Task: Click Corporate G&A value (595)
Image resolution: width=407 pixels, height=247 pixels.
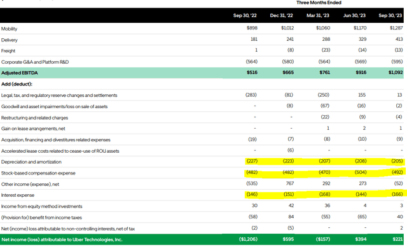Action: [397, 62]
